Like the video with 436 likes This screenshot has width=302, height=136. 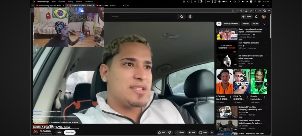click(x=161, y=132)
